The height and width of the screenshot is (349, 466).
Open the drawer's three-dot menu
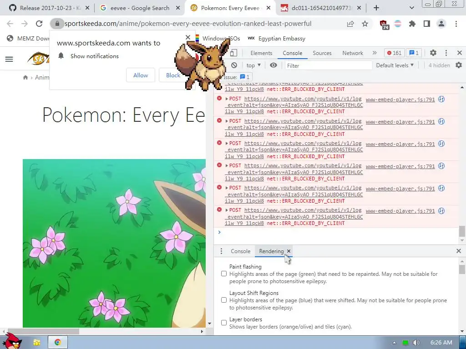click(221, 251)
